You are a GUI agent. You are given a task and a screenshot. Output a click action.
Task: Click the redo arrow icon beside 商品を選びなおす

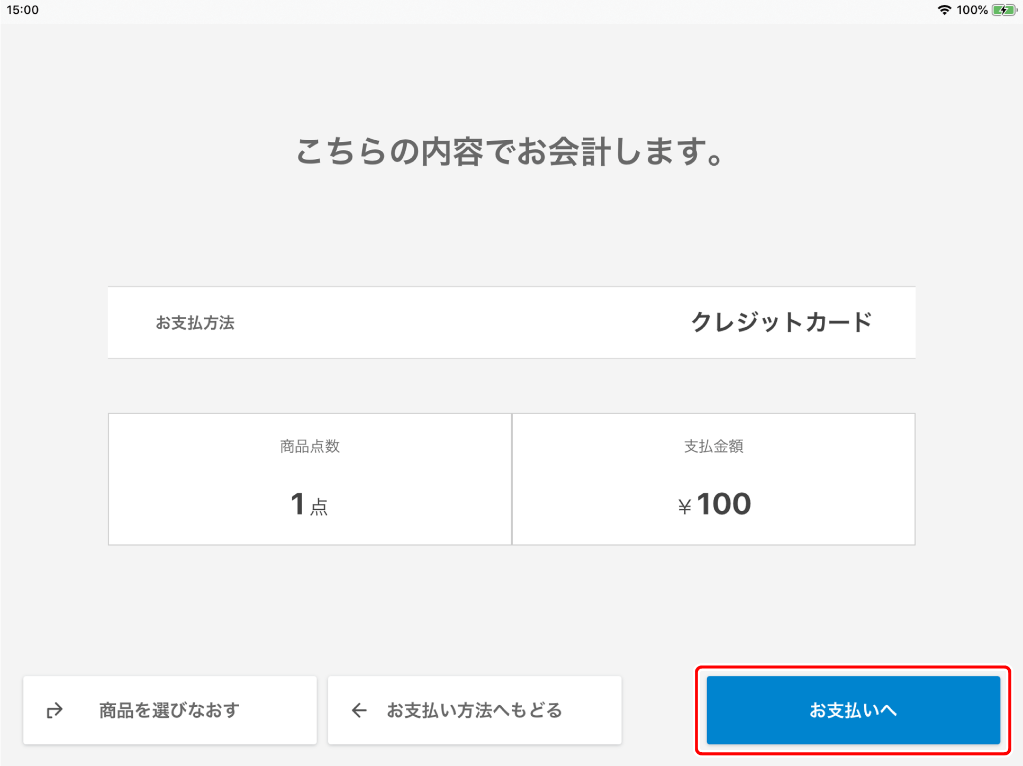click(x=55, y=710)
